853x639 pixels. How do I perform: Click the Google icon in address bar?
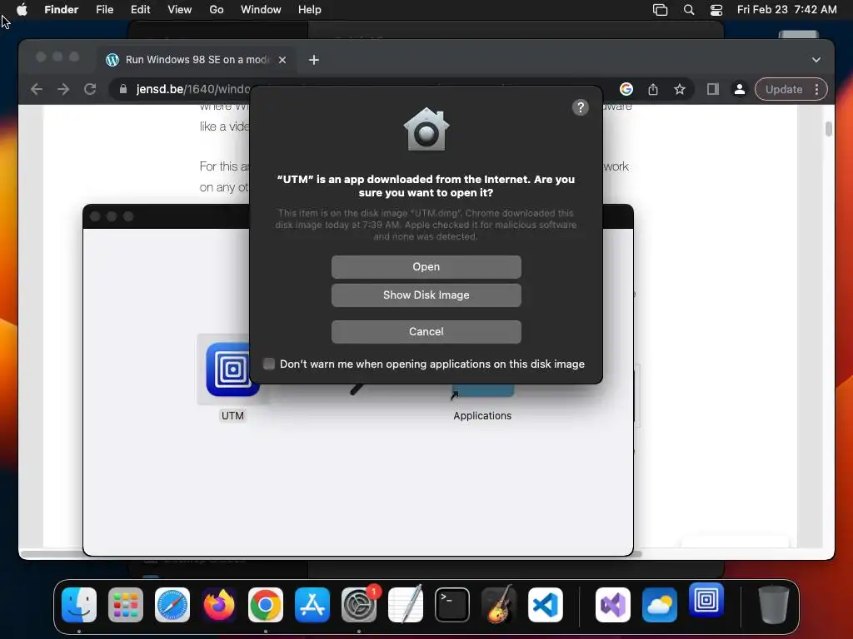(x=626, y=89)
